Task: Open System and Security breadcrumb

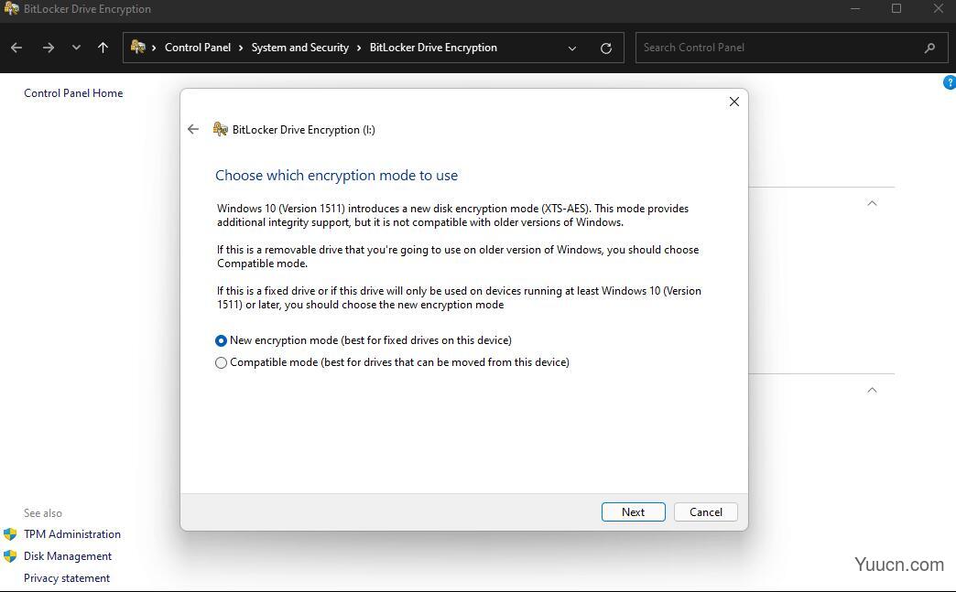Action: click(300, 48)
